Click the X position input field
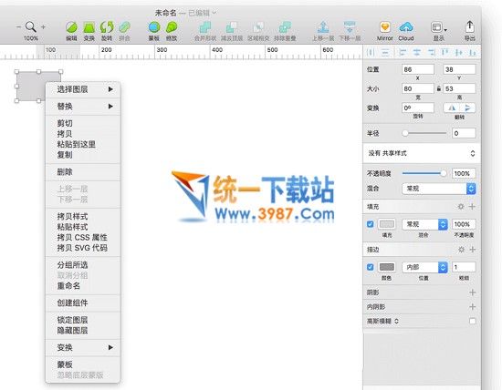 point(418,69)
